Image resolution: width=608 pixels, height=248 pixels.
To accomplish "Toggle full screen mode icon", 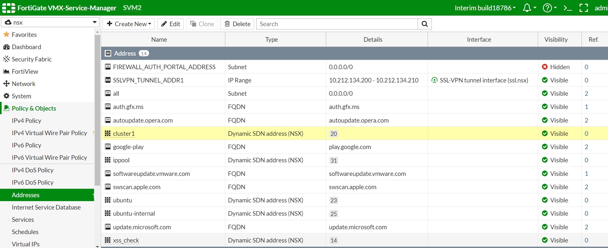I will (x=584, y=8).
